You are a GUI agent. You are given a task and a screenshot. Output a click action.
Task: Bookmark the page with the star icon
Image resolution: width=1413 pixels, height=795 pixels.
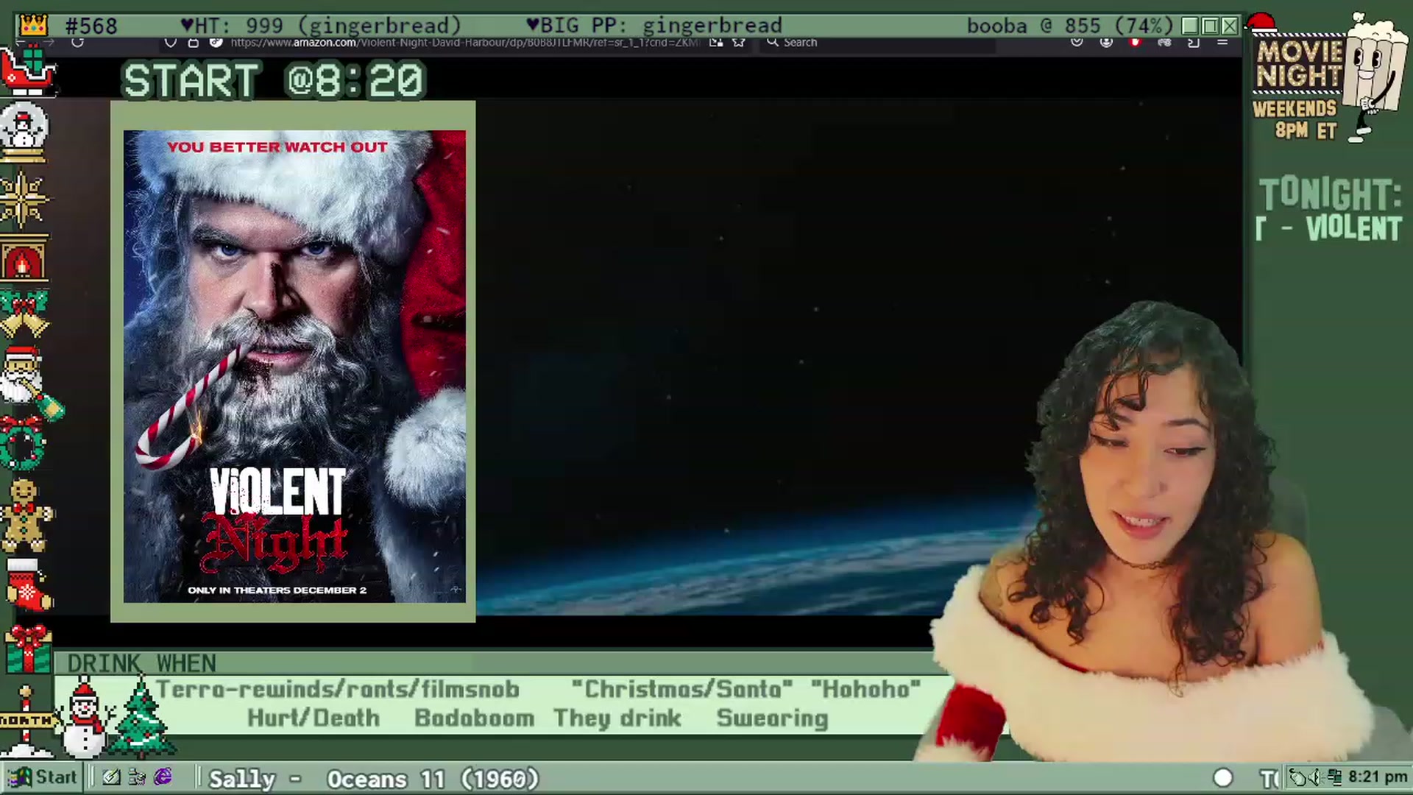(x=739, y=43)
